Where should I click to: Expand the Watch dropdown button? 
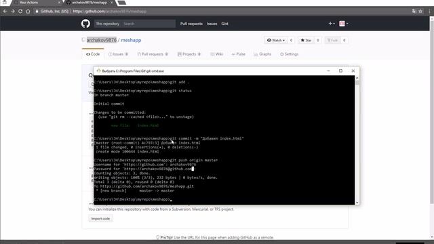(276, 41)
